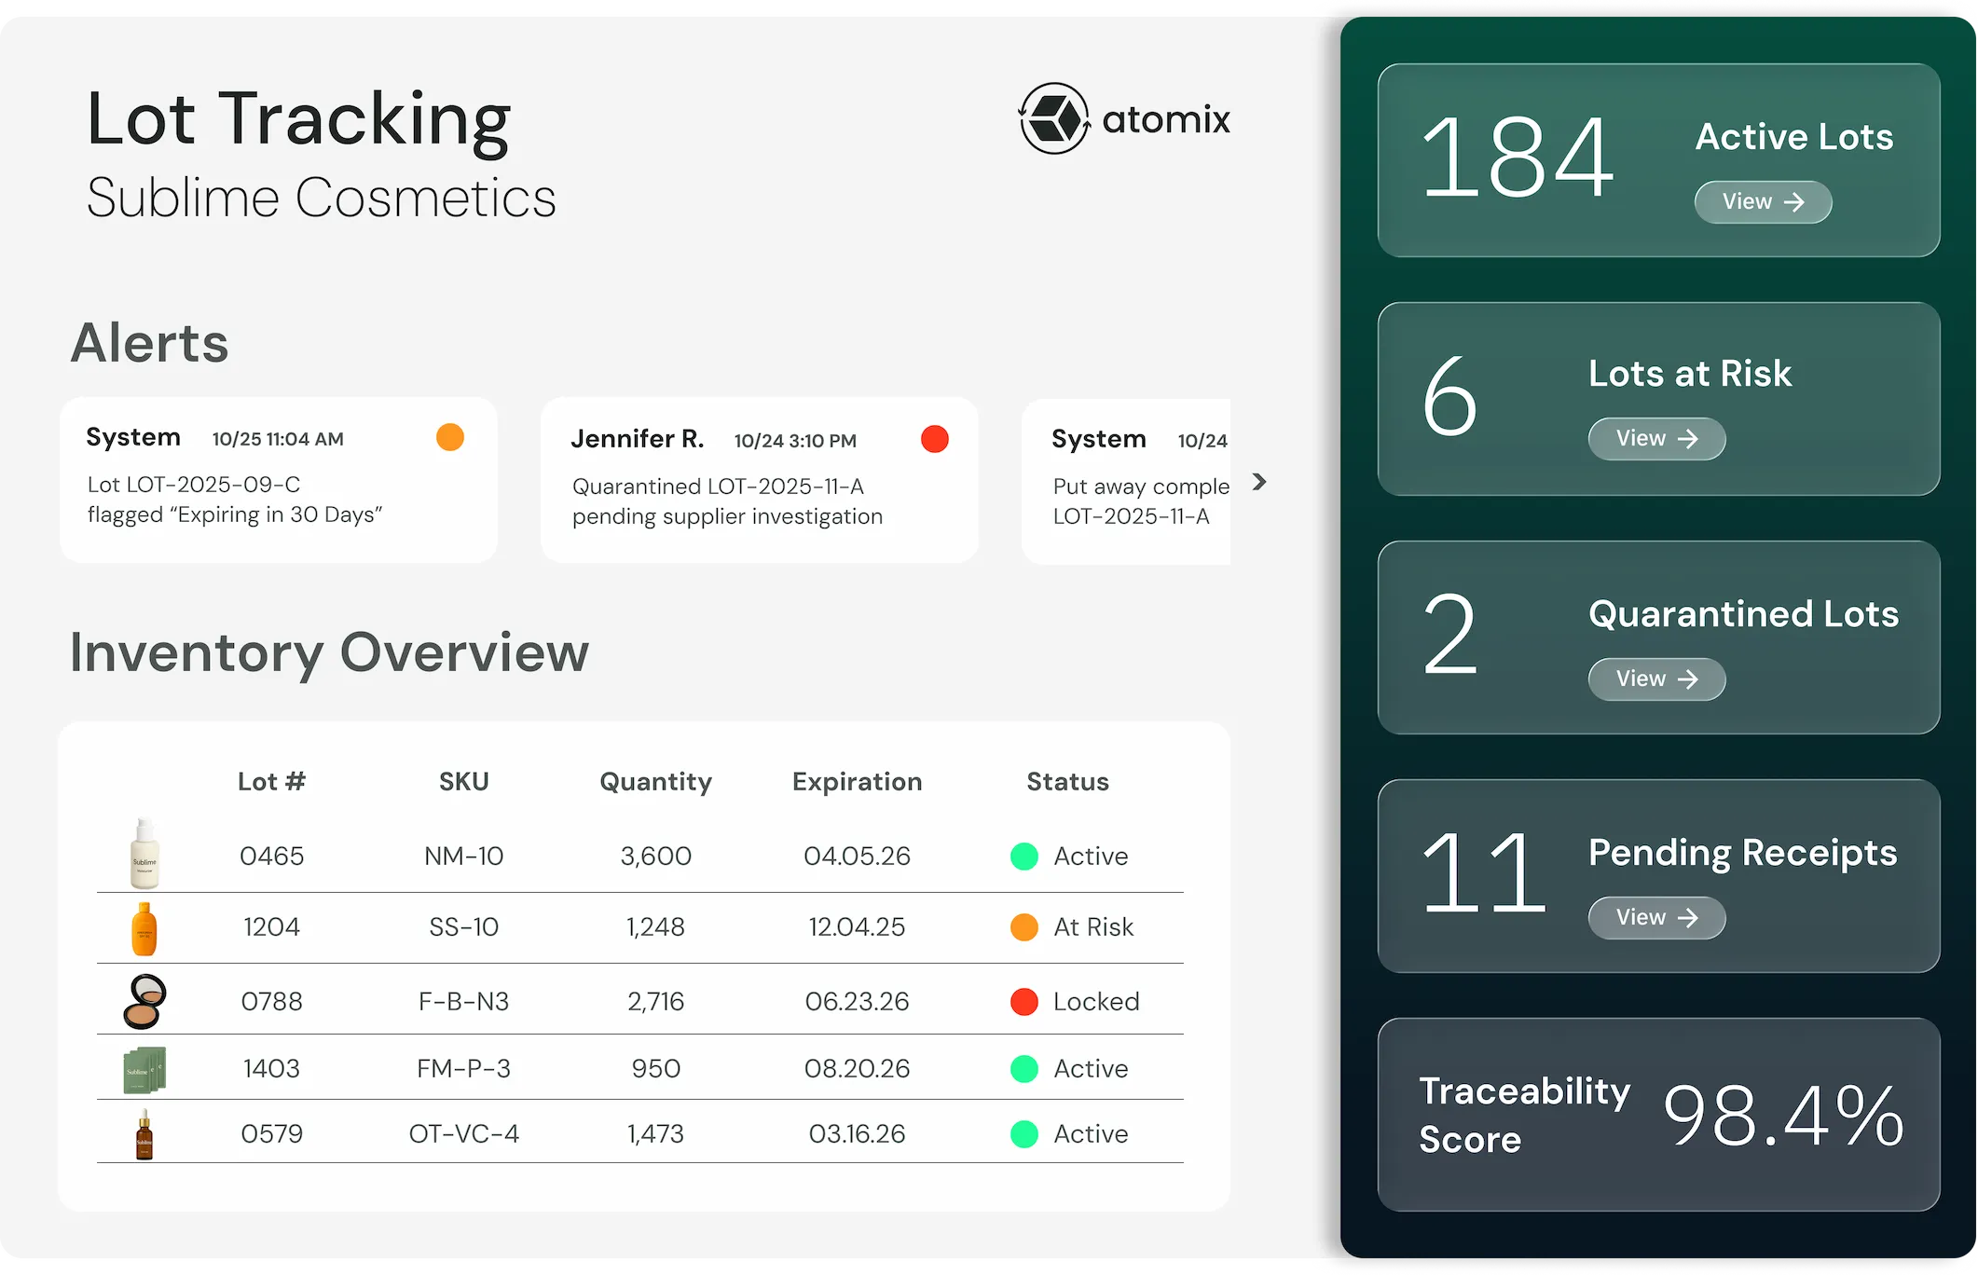
Task: Open the Lots at Risk view
Action: (x=1656, y=439)
